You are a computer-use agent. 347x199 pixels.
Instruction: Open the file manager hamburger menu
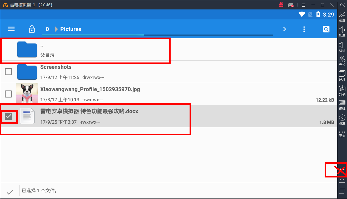click(x=11, y=29)
